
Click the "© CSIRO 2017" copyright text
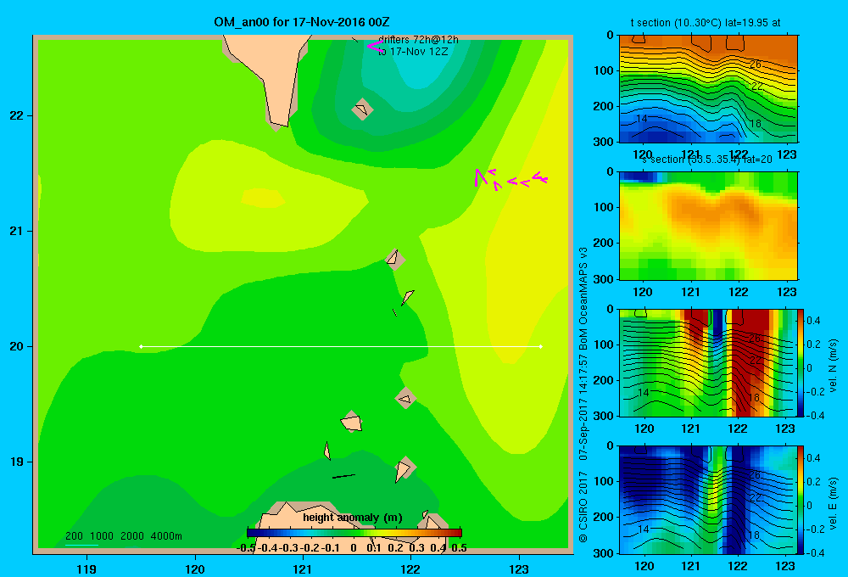point(583,506)
